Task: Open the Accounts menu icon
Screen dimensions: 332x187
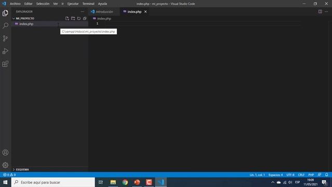Action: pos(5,152)
